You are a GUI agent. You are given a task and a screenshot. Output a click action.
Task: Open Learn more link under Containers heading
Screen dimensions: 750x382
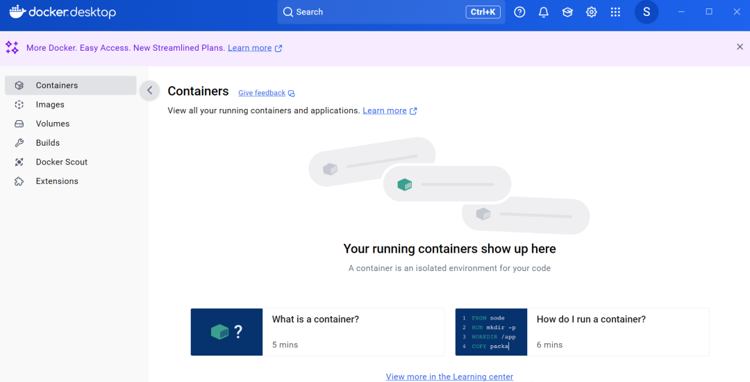coord(385,110)
